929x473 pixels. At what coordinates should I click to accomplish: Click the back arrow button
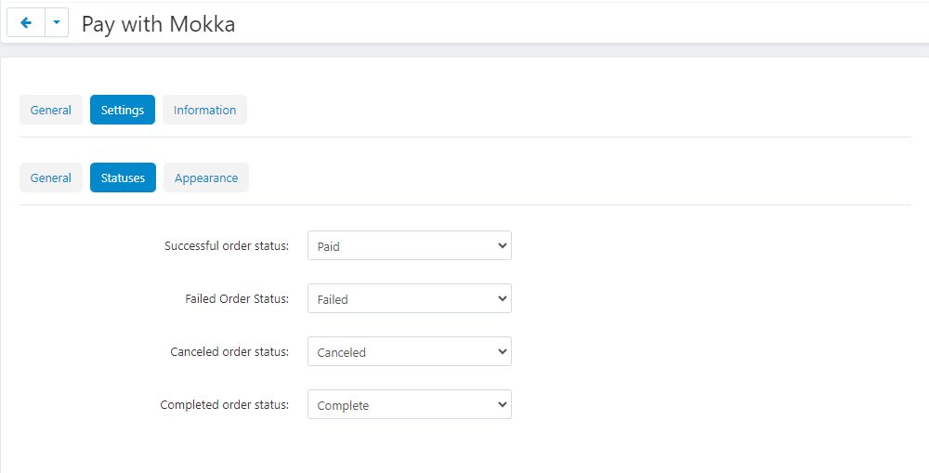(x=25, y=23)
